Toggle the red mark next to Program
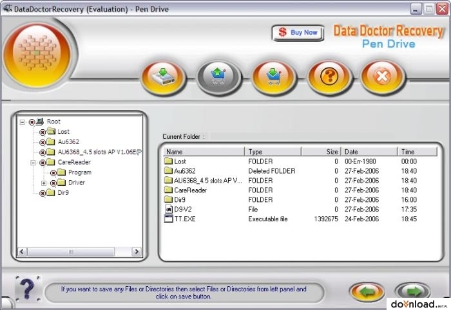 coord(53,173)
